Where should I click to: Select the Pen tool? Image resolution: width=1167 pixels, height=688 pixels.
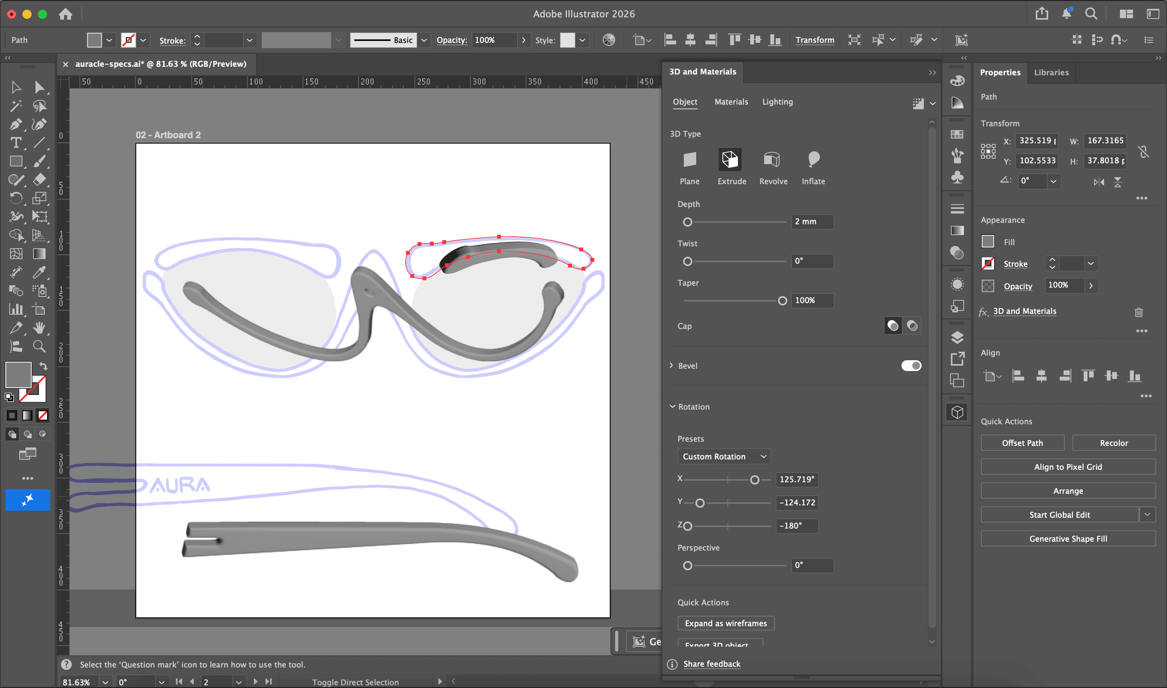(16, 124)
